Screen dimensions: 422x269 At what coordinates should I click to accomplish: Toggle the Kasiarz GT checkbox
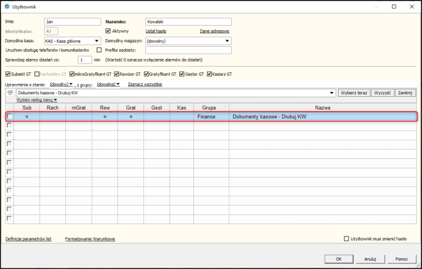point(209,74)
